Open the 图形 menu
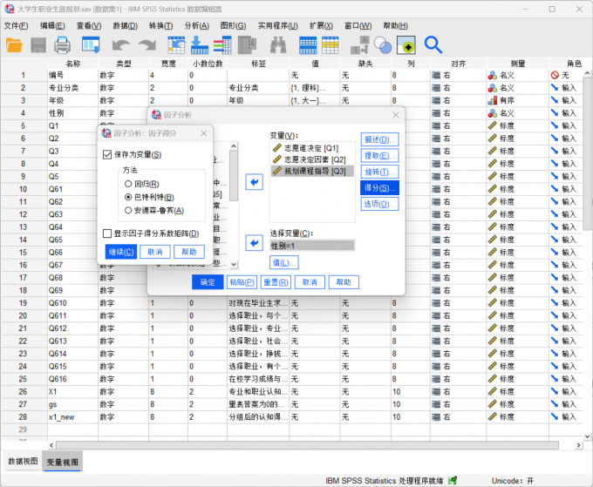593x487 pixels. coord(233,25)
